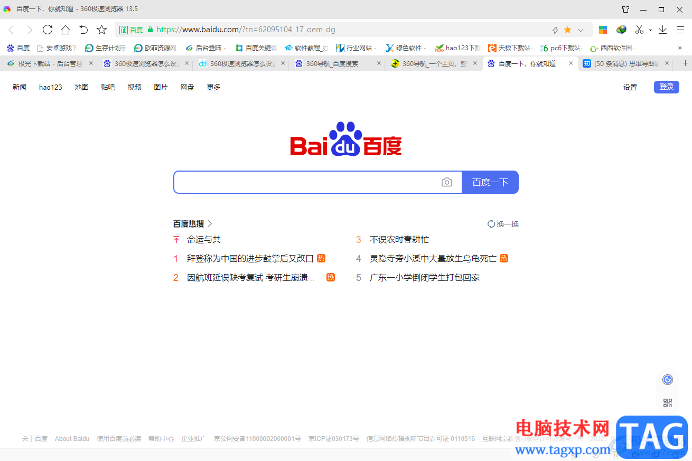This screenshot has height=461, width=692.
Task: Click the 百度一下 search button
Action: 490,182
